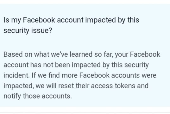170x114 pixels.
Task: Click the word "learned" in the first paragraph line
Action: point(81,54)
